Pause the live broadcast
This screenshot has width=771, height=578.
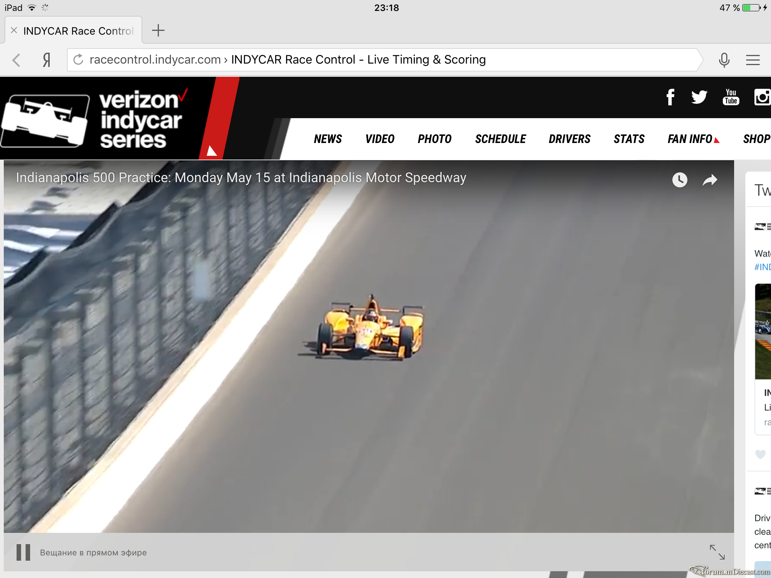[23, 552]
